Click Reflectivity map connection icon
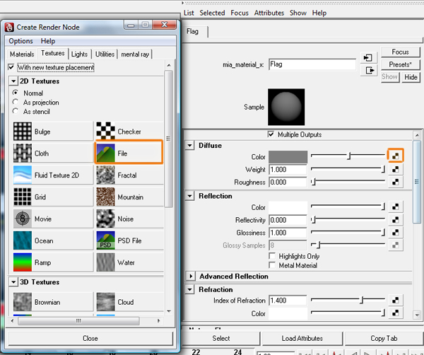424x355 pixels. pyautogui.click(x=396, y=220)
